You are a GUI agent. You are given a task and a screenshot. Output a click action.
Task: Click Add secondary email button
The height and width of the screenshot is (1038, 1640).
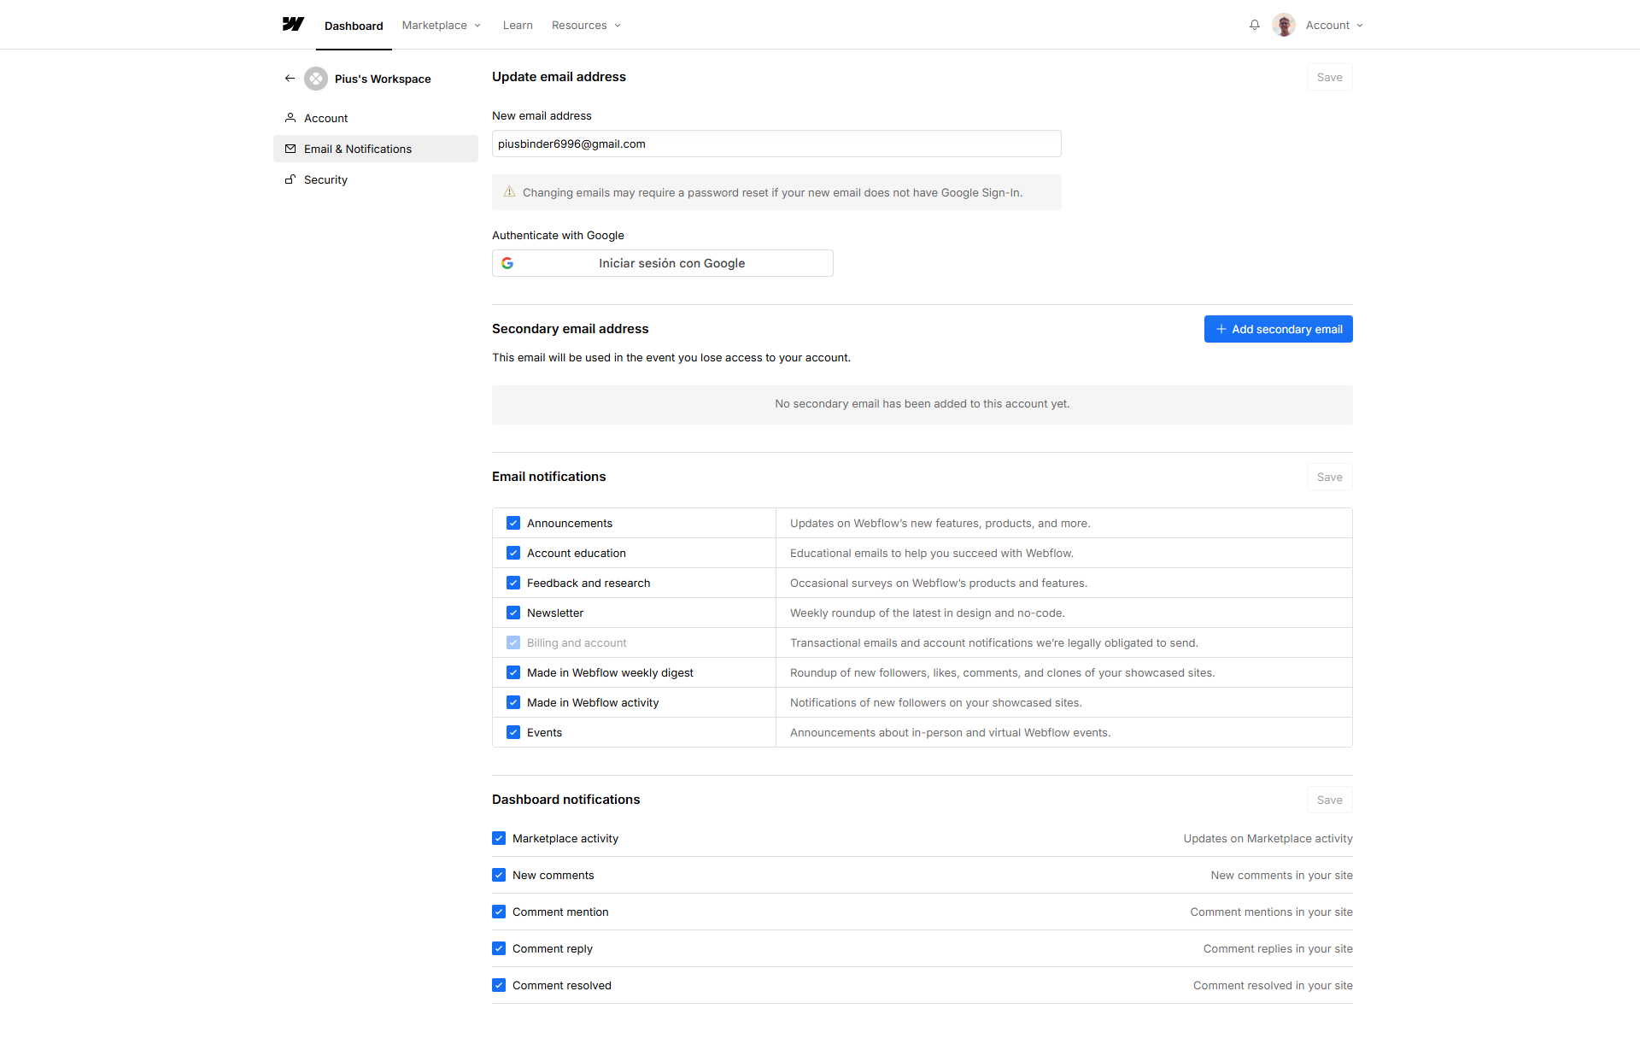pyautogui.click(x=1278, y=329)
